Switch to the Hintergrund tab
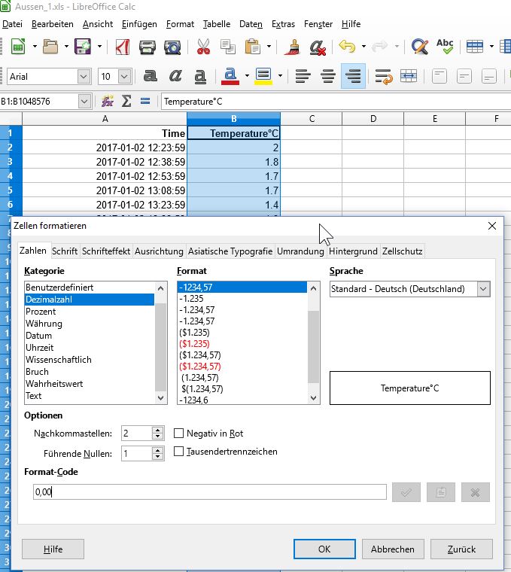511x572 pixels. point(353,251)
